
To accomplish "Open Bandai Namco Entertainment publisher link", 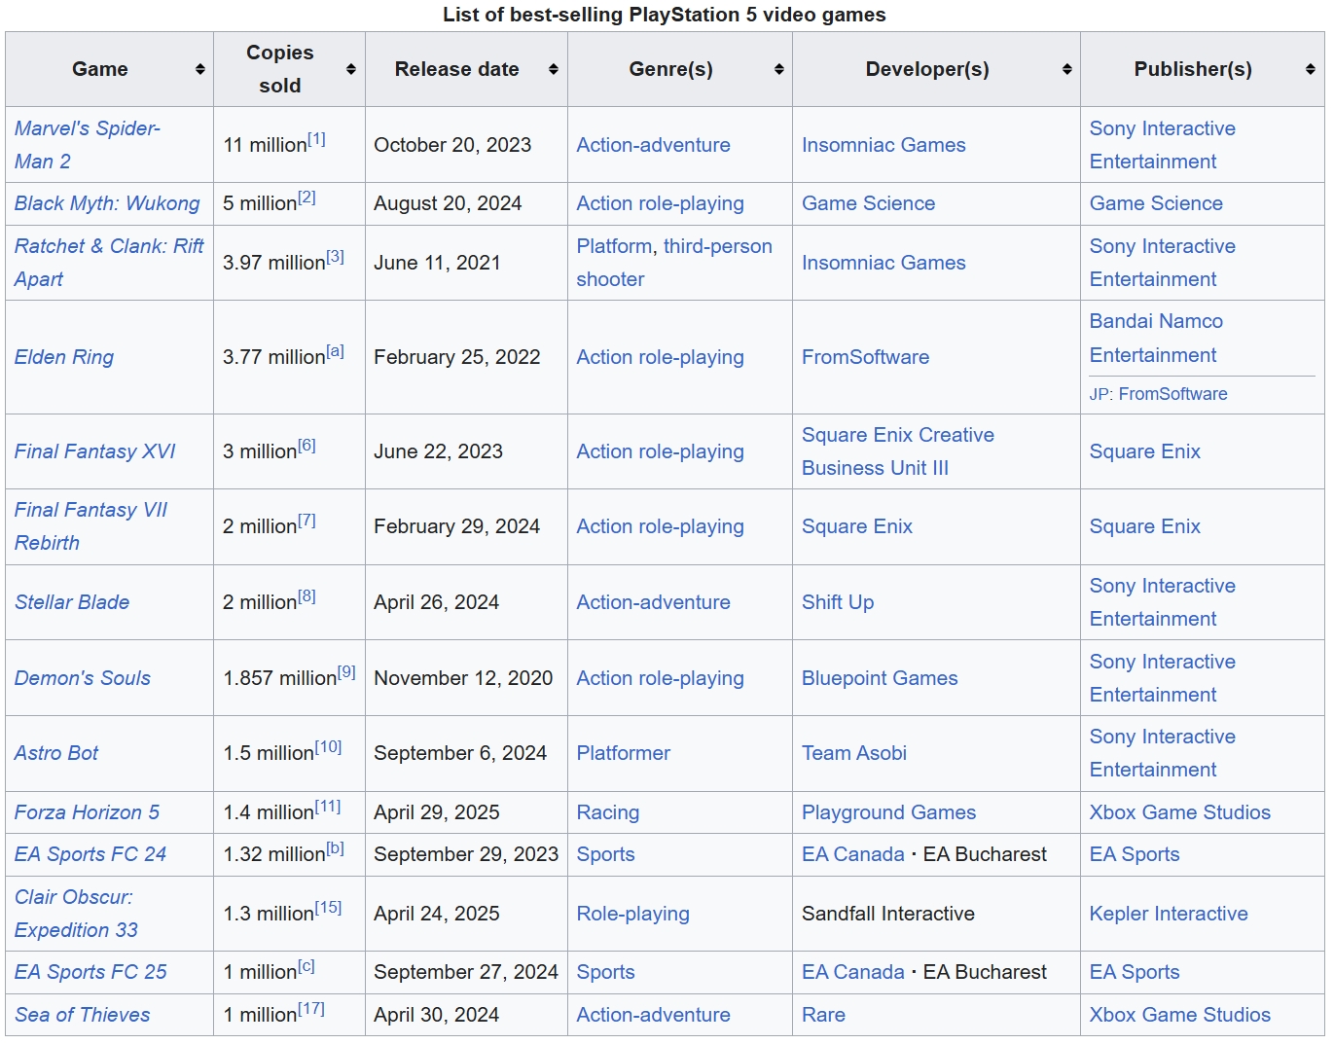I will tap(1157, 338).
